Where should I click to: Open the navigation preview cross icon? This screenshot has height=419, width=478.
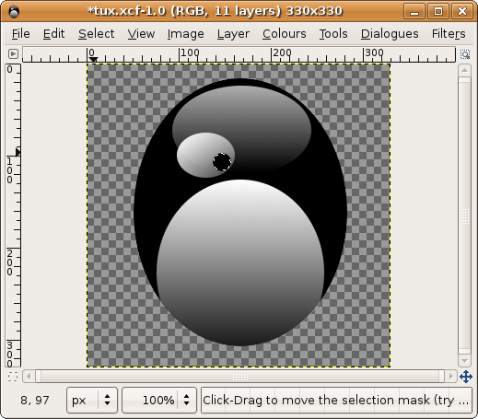tap(466, 377)
